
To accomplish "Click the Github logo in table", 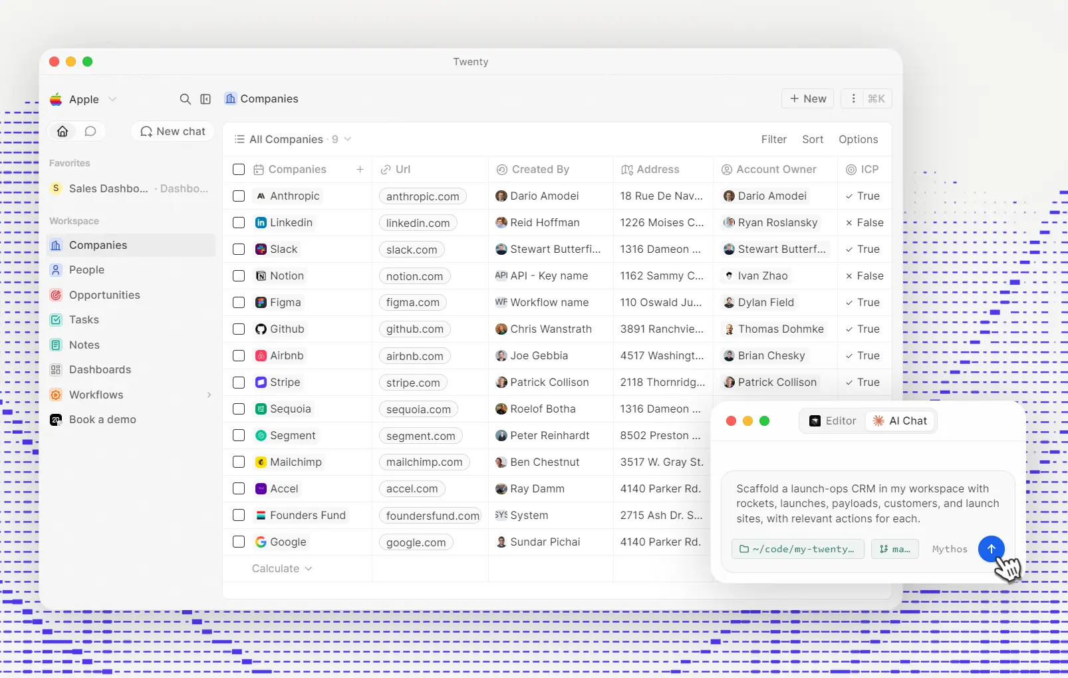I will tap(261, 329).
